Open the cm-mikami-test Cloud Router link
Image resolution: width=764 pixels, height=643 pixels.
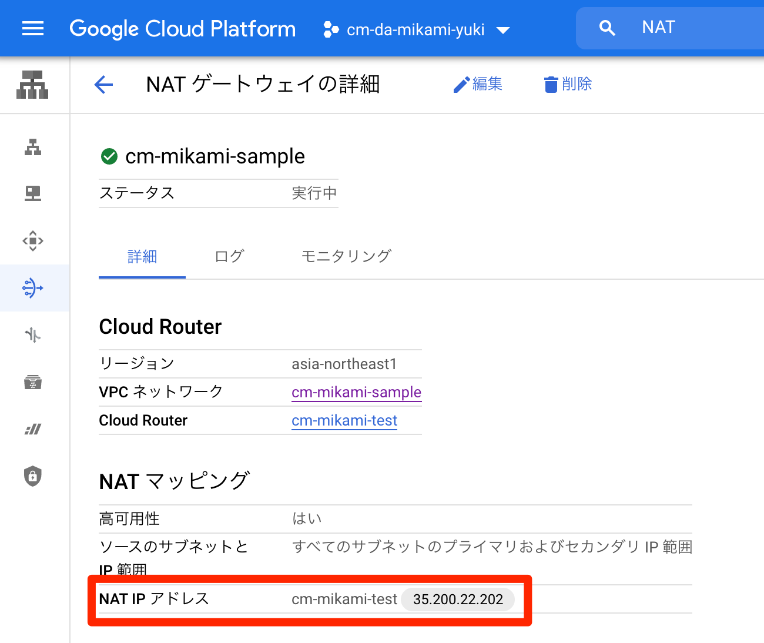pyautogui.click(x=344, y=420)
